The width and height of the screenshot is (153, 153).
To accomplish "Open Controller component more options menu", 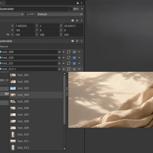I will tap(82, 41).
